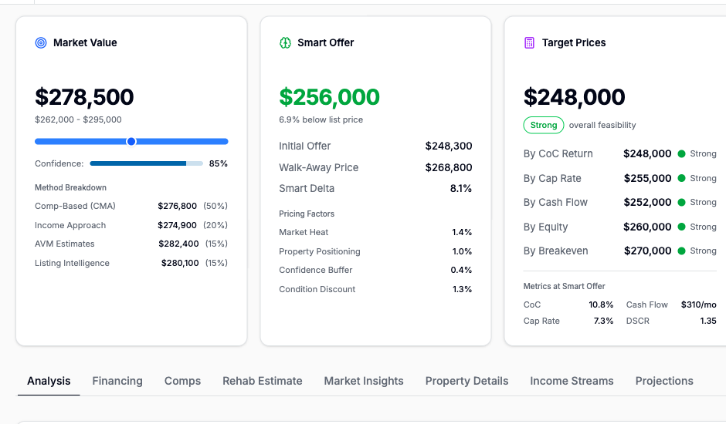This screenshot has width=726, height=424.
Task: Open the Rehab Estimate tab
Action: tap(263, 381)
